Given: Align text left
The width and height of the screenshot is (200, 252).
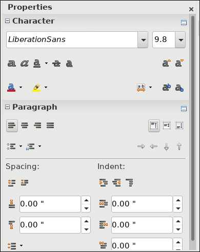Looking at the screenshot, I should pos(12,125).
